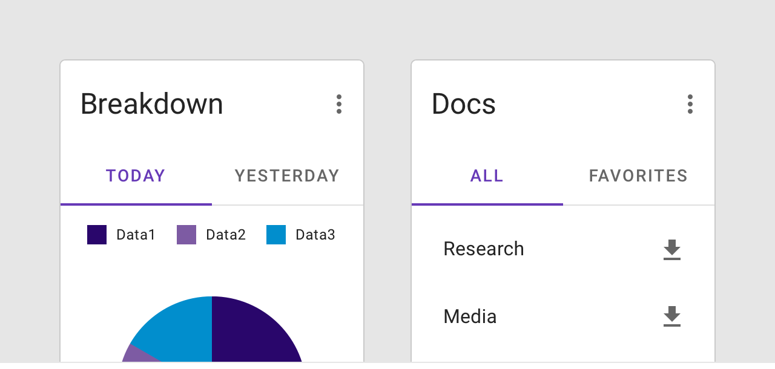Screen dimensions: 775x369
Task: Select the ALL docs tab
Action: click(x=487, y=176)
